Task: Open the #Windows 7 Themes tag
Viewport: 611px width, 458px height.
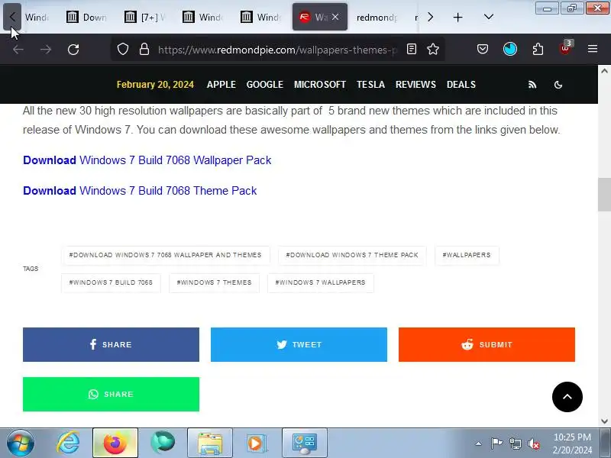Action: (x=214, y=282)
